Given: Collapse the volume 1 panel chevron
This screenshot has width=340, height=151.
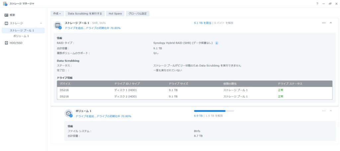Looking at the screenshot, I should [x=331, y=111].
